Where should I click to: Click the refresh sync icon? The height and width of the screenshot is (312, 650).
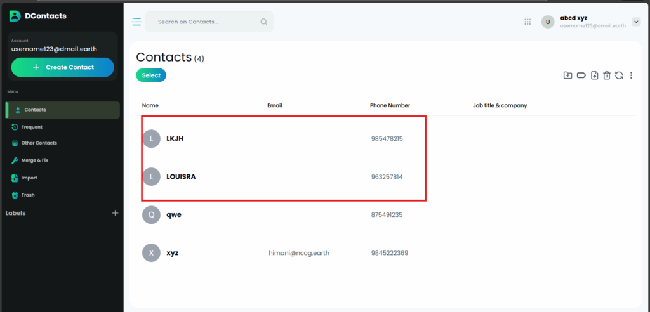619,75
